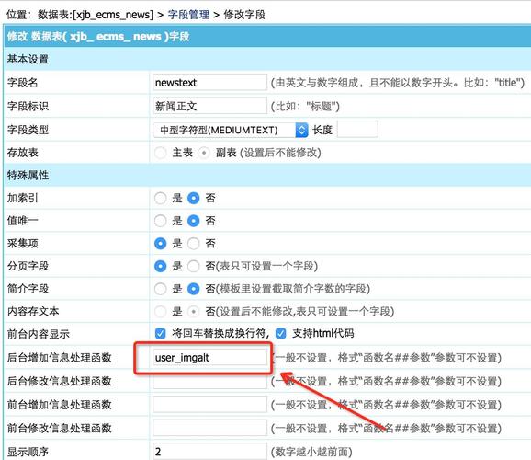Select 否 for 简介字段
This screenshot has width=531, height=460.
(x=193, y=289)
